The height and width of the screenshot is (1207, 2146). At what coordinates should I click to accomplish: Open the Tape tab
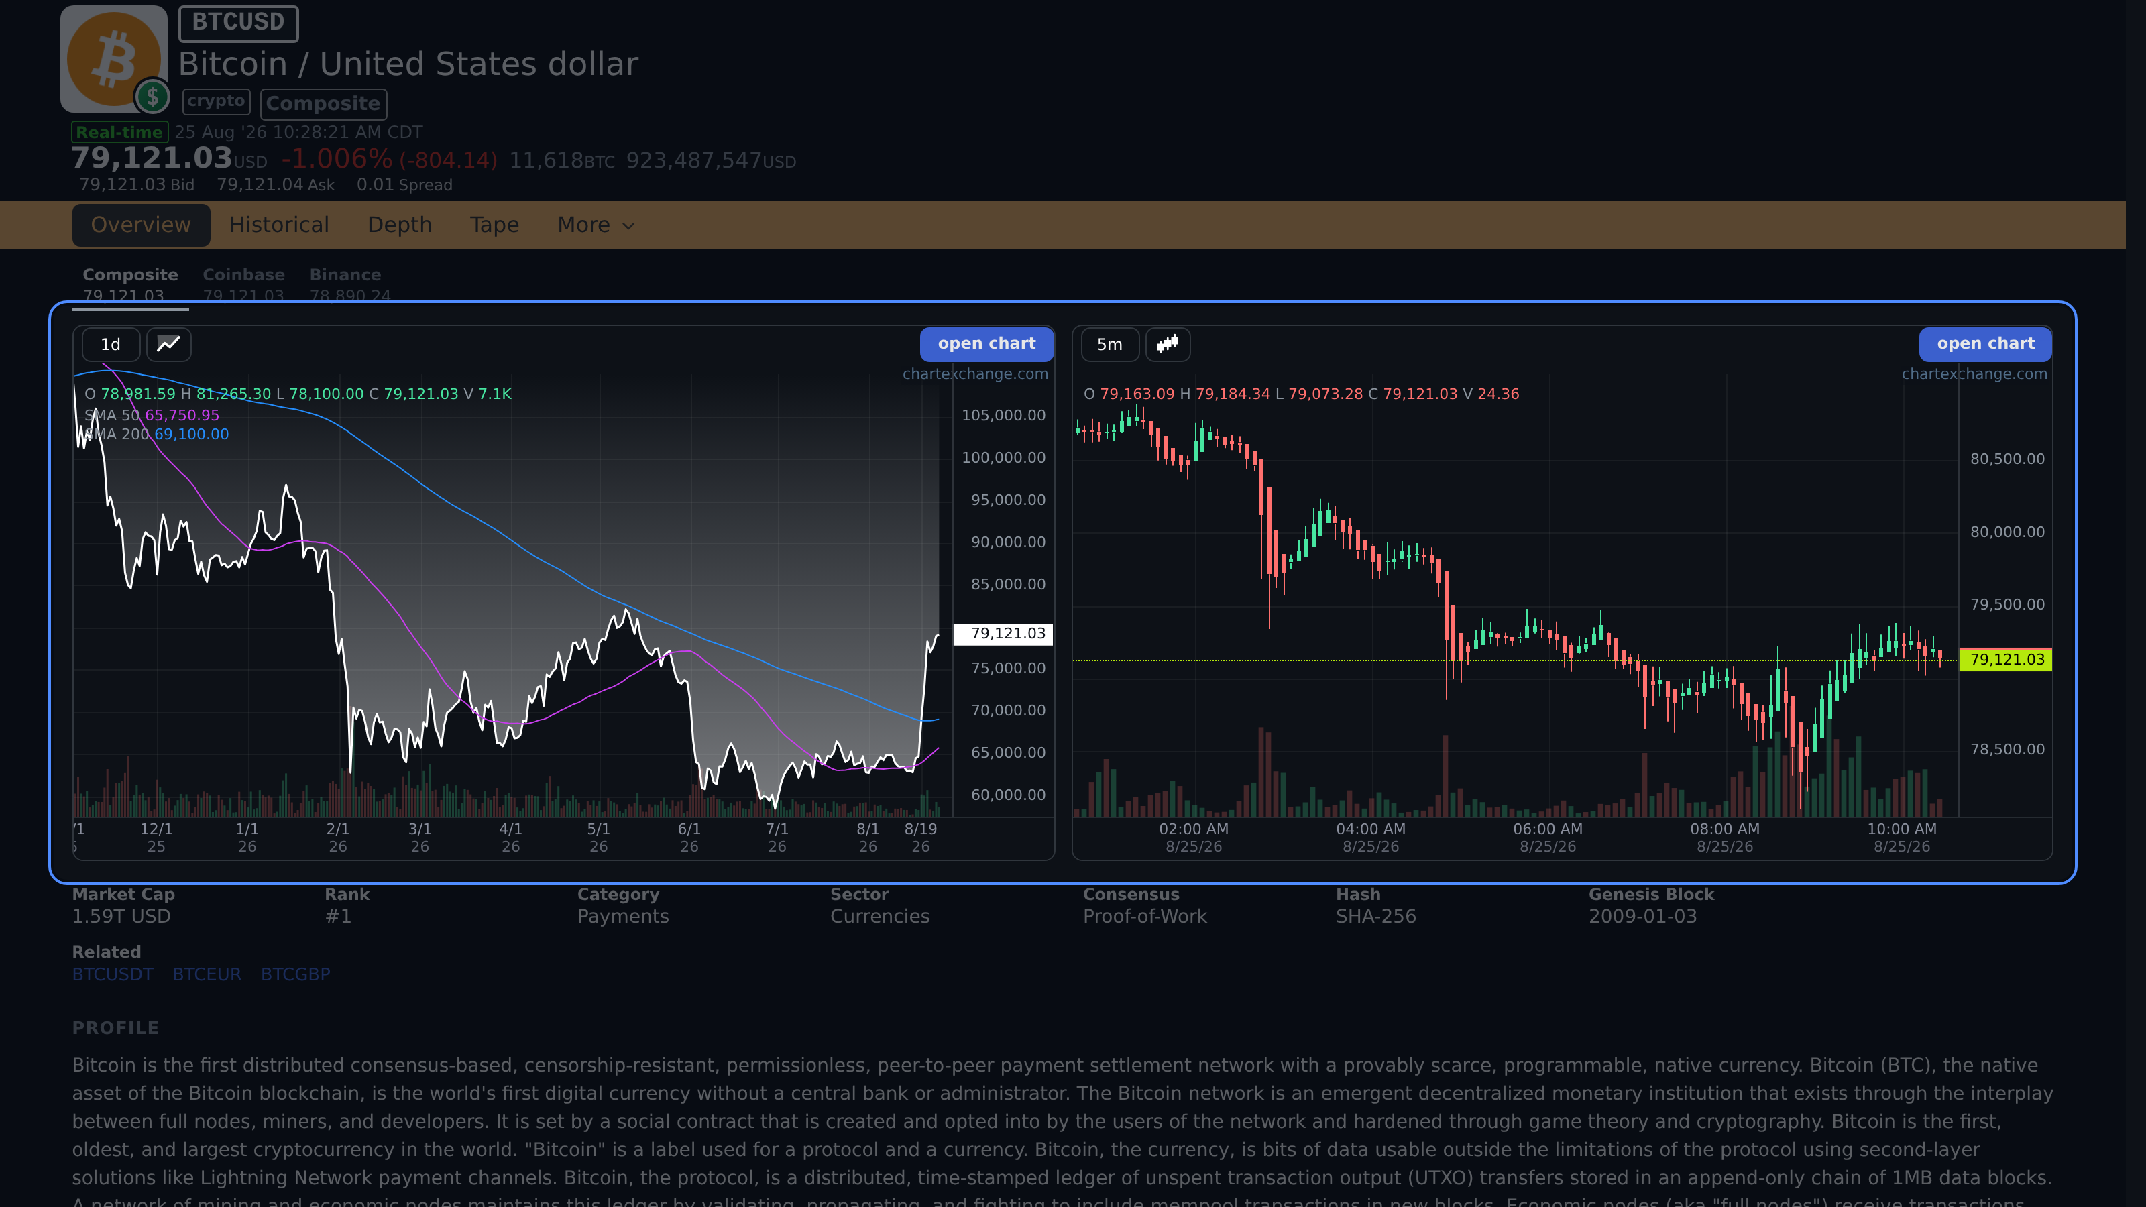(494, 225)
